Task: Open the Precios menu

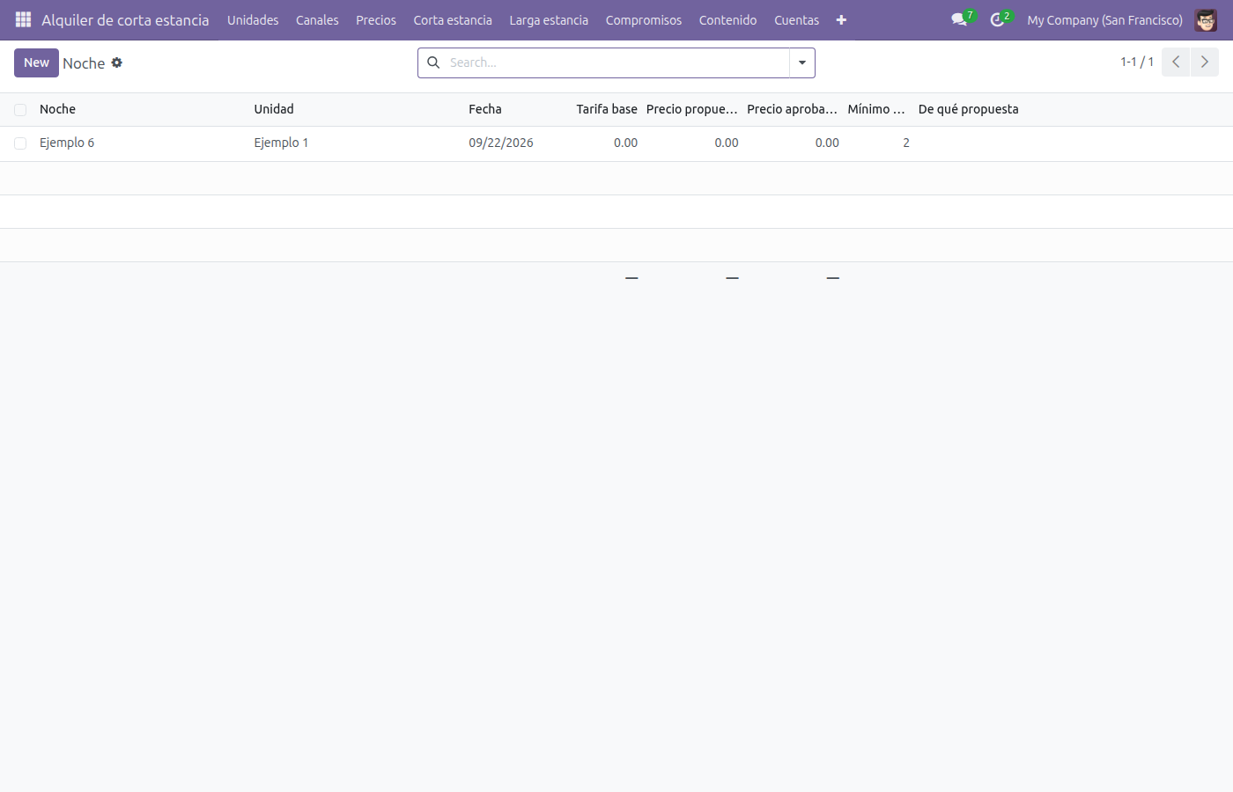Action: [376, 20]
